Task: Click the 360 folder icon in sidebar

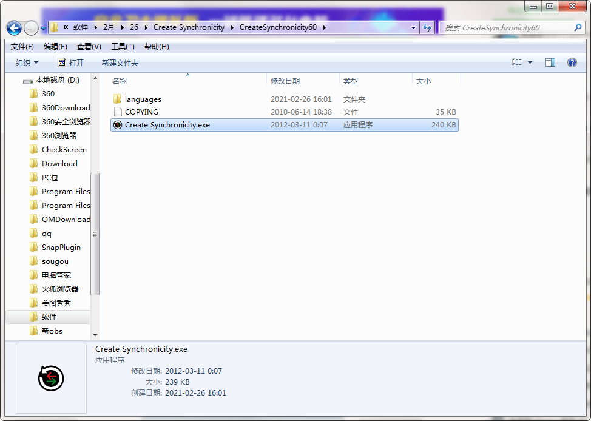Action: tap(33, 93)
